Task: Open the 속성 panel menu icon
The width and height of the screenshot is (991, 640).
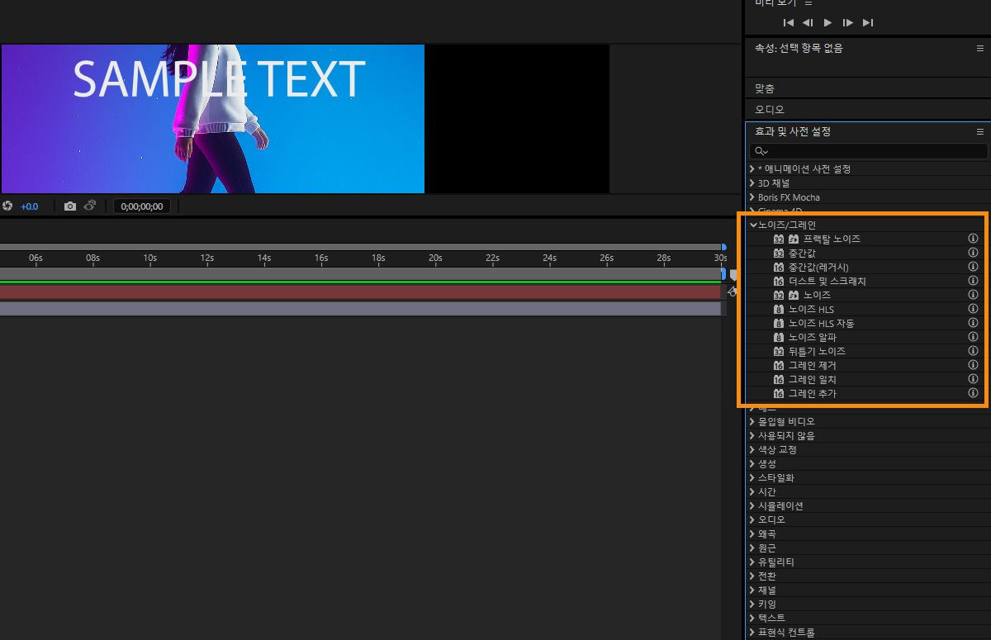Action: (980, 49)
